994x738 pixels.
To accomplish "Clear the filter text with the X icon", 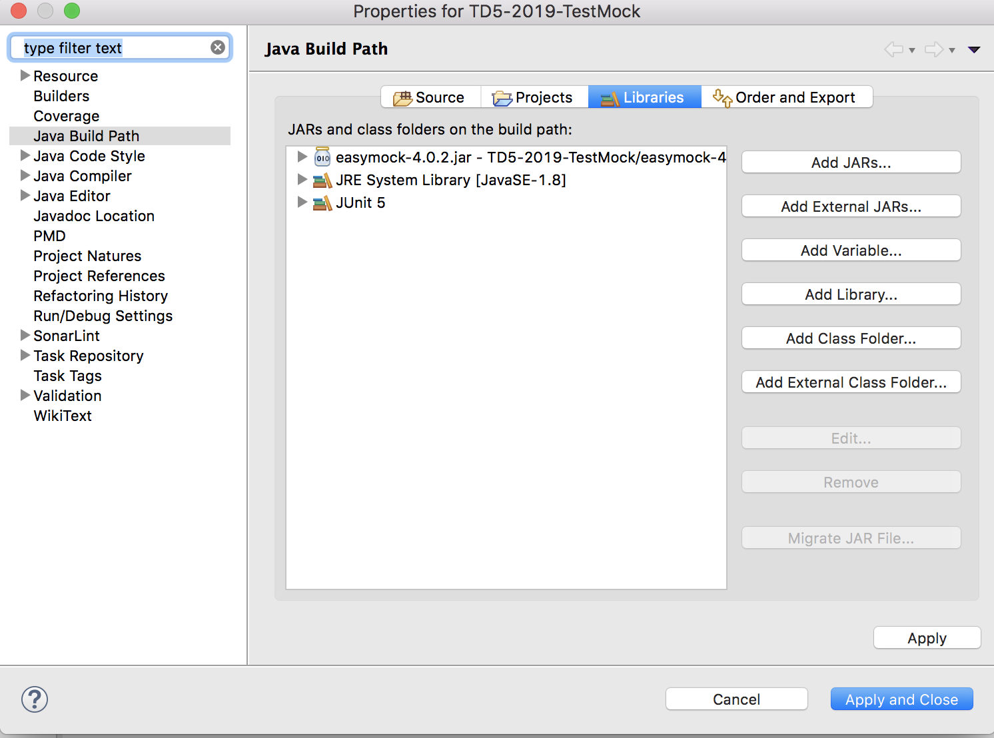I will [217, 47].
